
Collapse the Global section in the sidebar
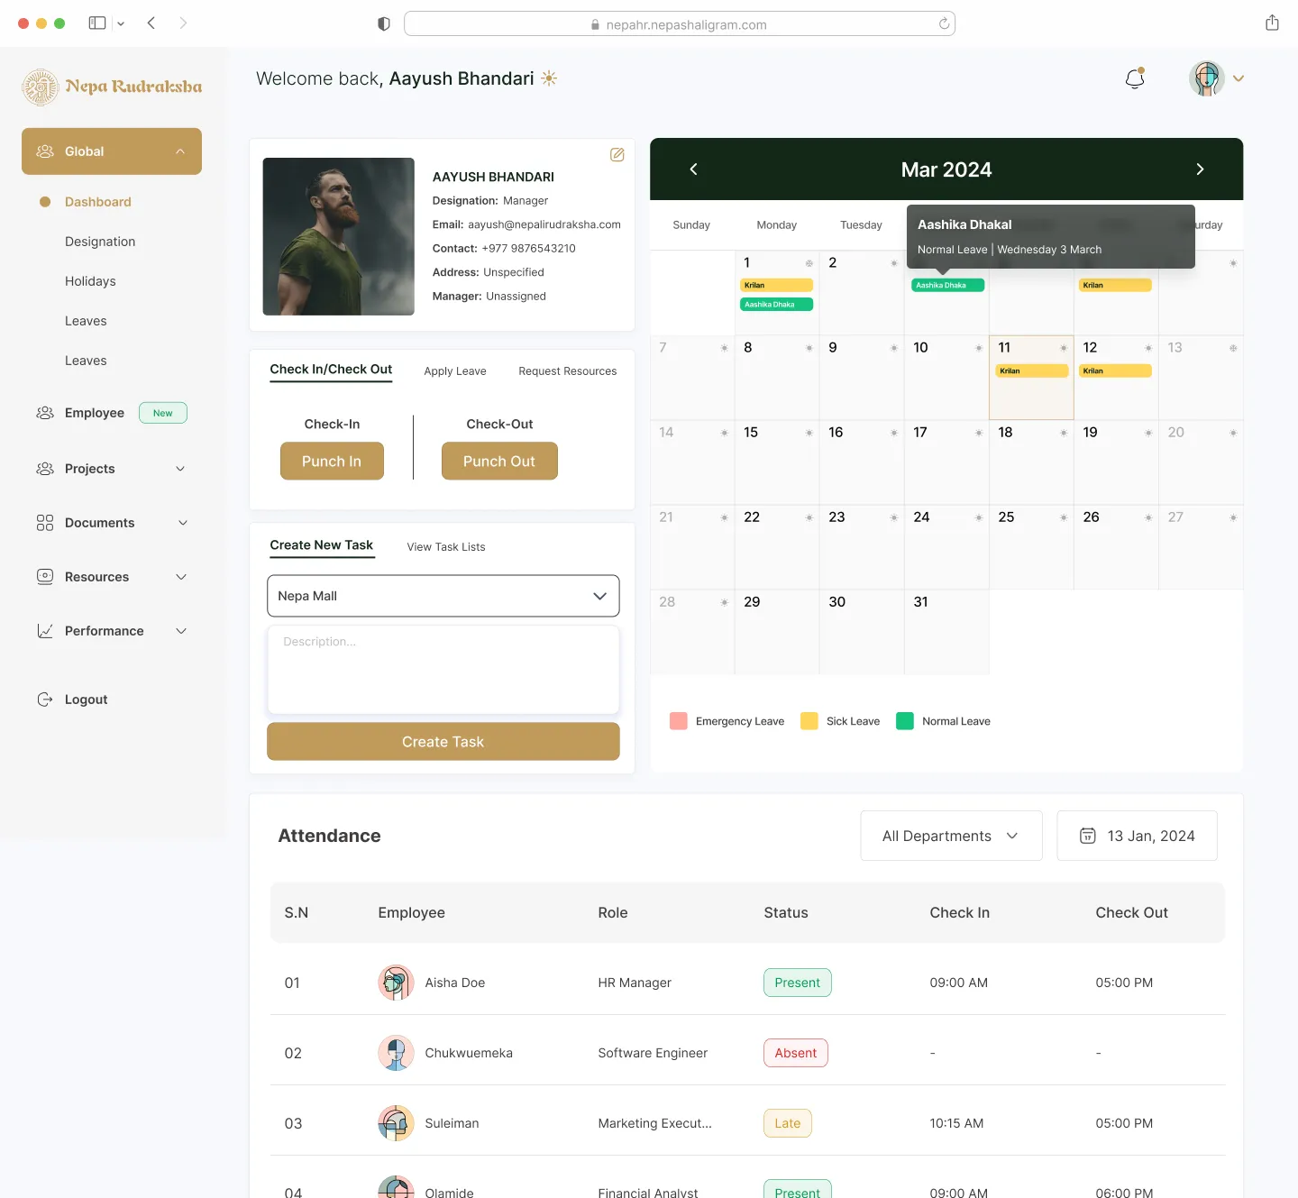(x=179, y=151)
